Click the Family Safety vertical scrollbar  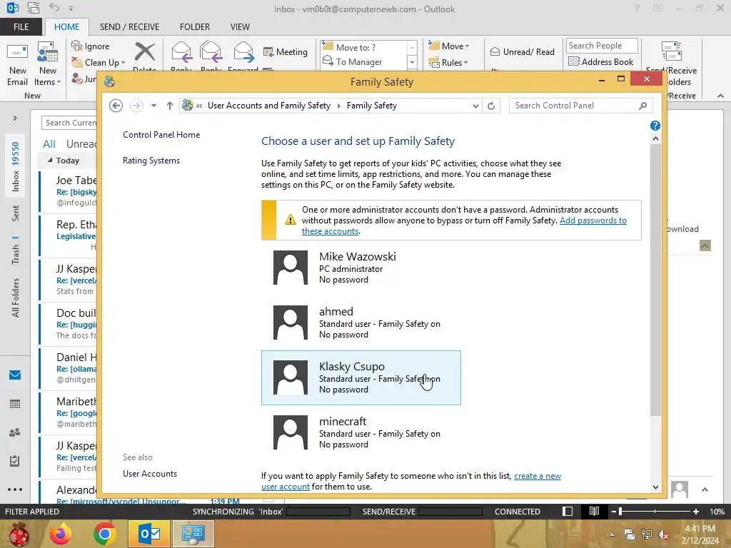pyautogui.click(x=655, y=280)
